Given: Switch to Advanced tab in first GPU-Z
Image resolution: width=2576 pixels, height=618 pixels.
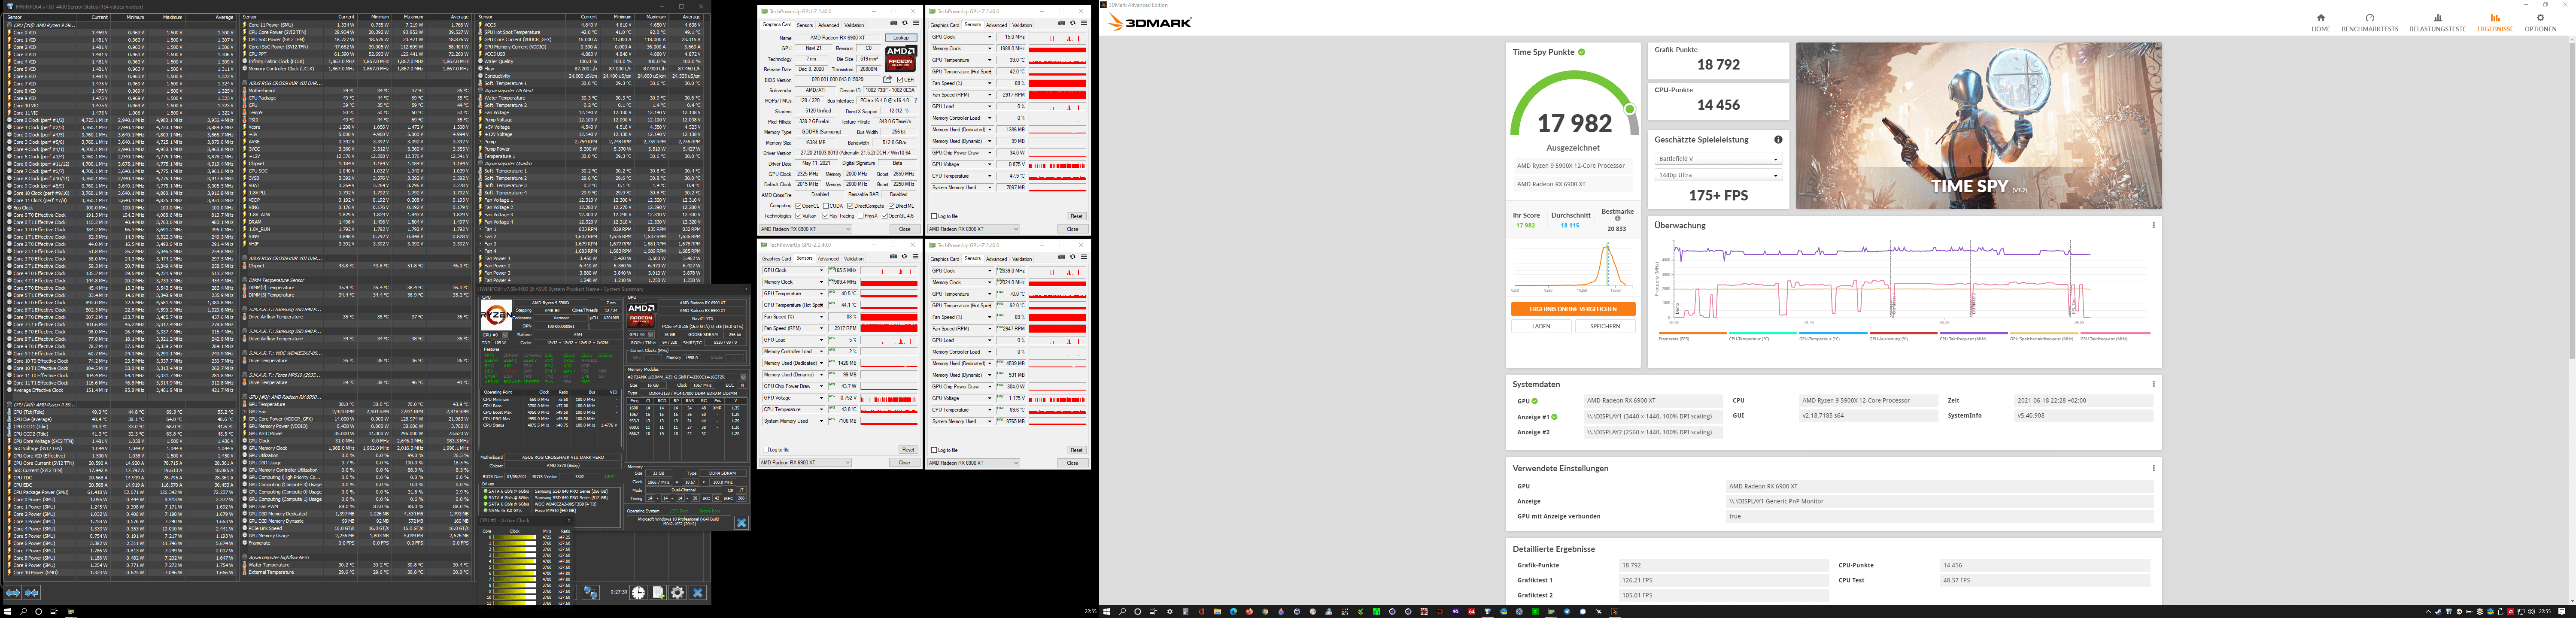Looking at the screenshot, I should click(829, 25).
